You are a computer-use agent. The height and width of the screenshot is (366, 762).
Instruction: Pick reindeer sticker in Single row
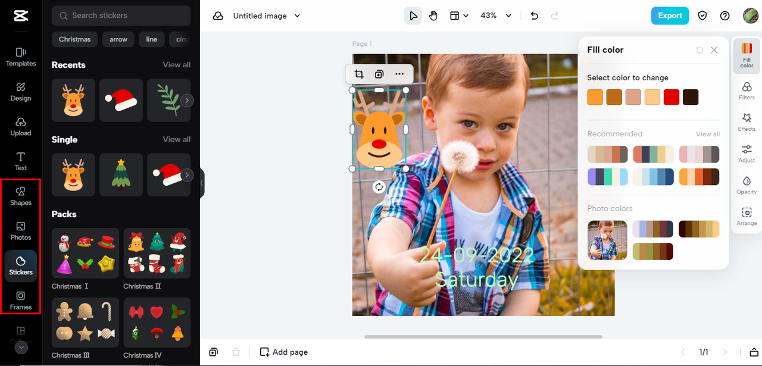pyautogui.click(x=73, y=175)
